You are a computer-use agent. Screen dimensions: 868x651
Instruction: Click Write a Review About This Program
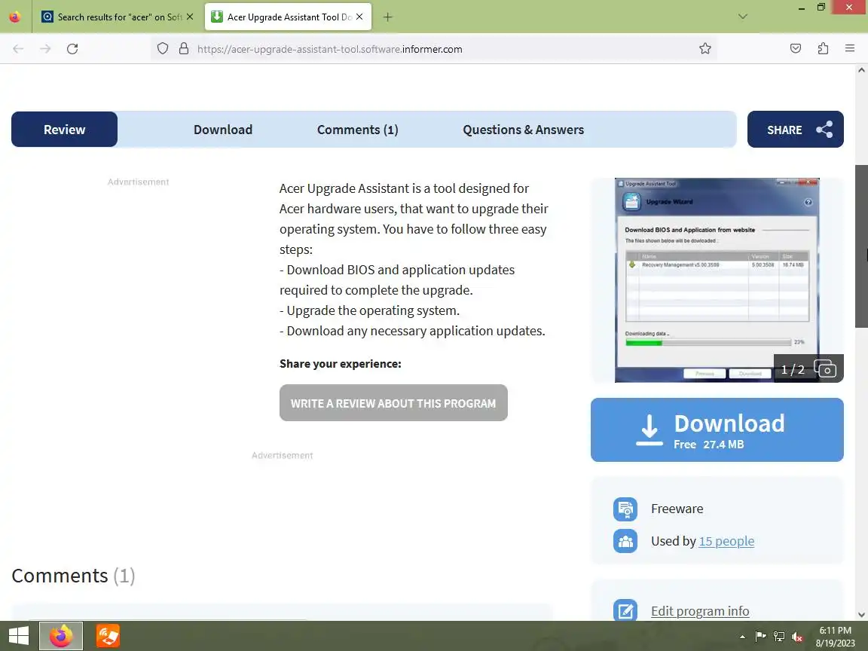pos(393,403)
